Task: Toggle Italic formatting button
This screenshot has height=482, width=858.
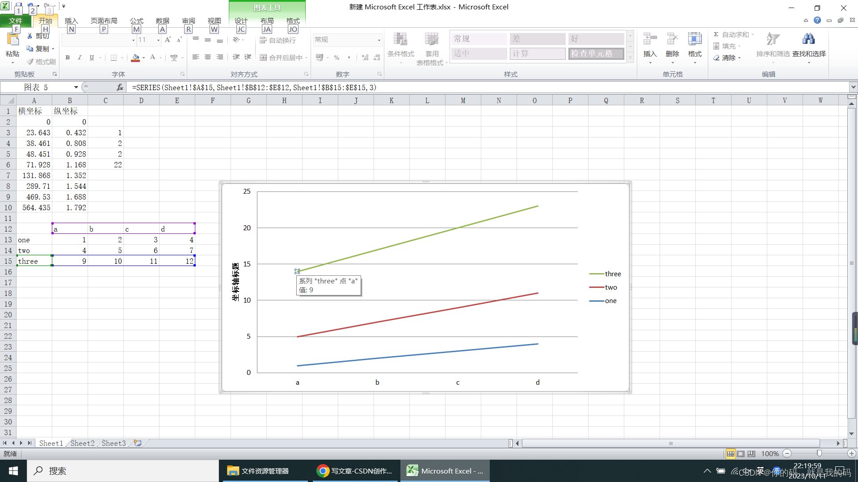Action: 80,58
